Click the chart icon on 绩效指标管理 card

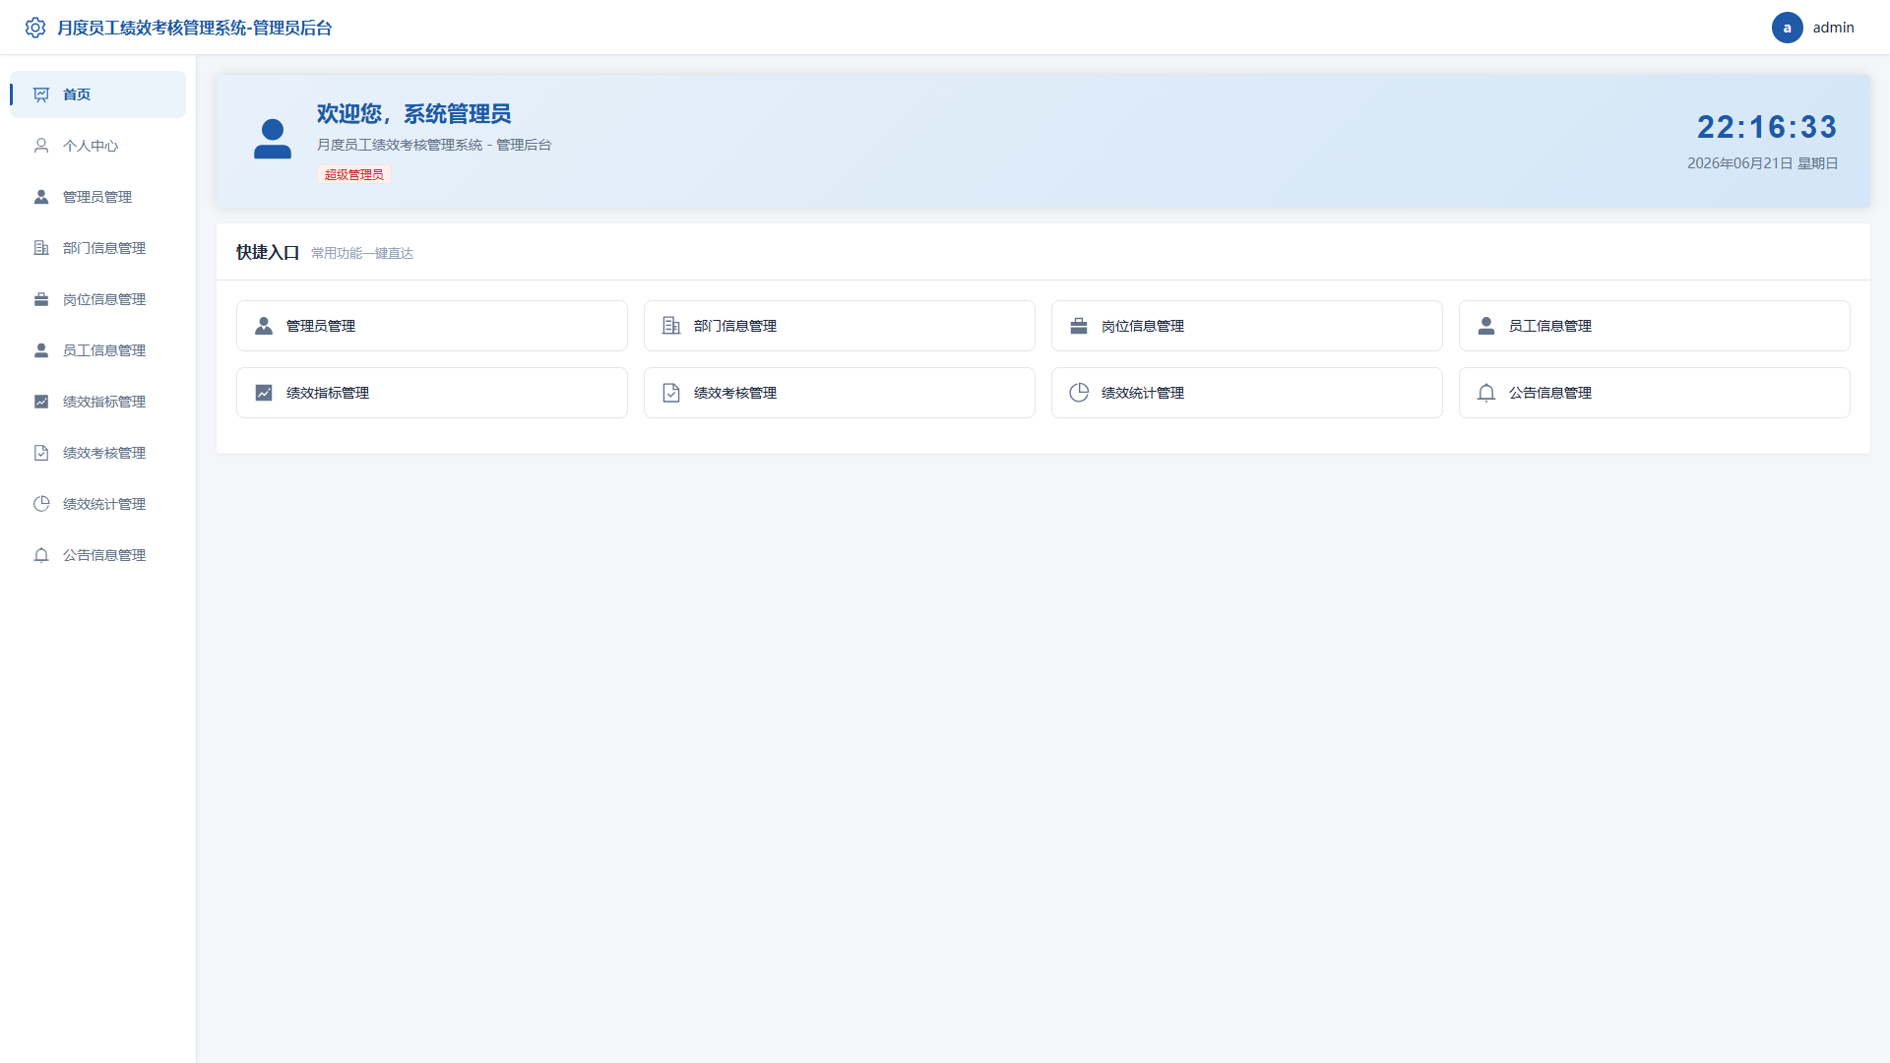click(264, 393)
